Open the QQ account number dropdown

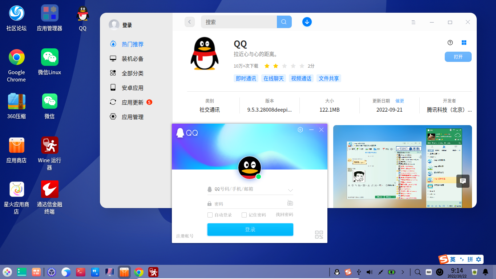[290, 189]
